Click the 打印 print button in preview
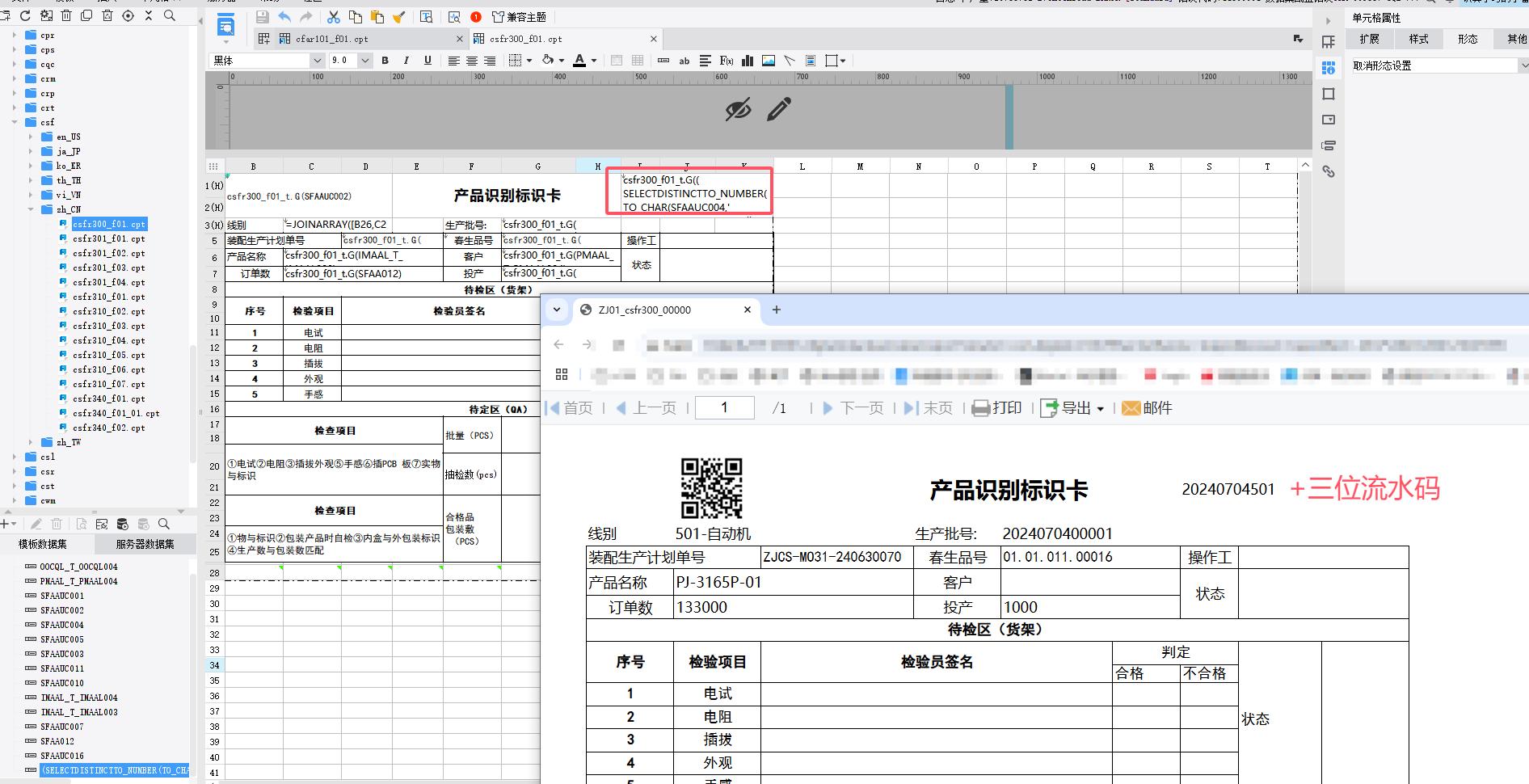This screenshot has width=1529, height=784. click(x=997, y=408)
